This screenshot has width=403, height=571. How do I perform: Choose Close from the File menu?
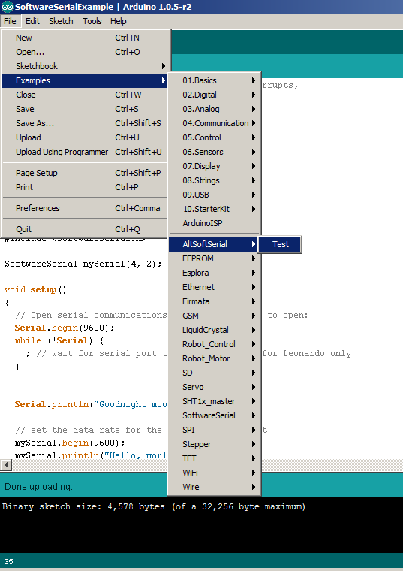[84, 95]
